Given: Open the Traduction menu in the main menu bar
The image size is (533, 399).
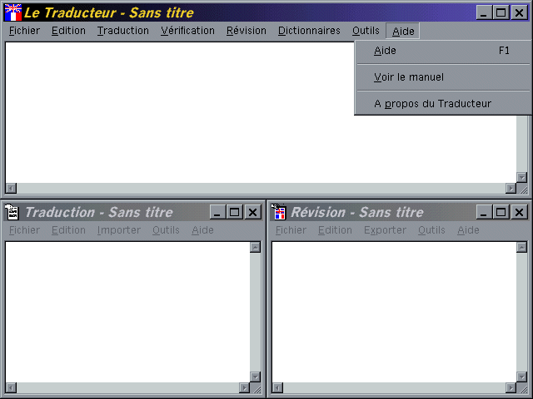Looking at the screenshot, I should [123, 31].
